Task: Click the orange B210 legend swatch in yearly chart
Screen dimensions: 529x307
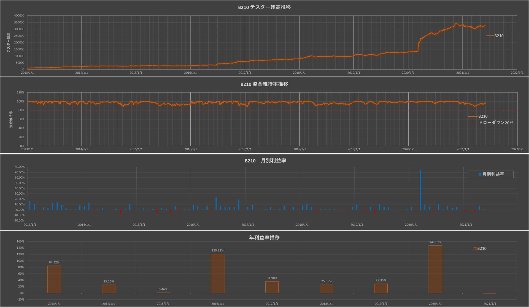Action: pyautogui.click(x=475, y=248)
